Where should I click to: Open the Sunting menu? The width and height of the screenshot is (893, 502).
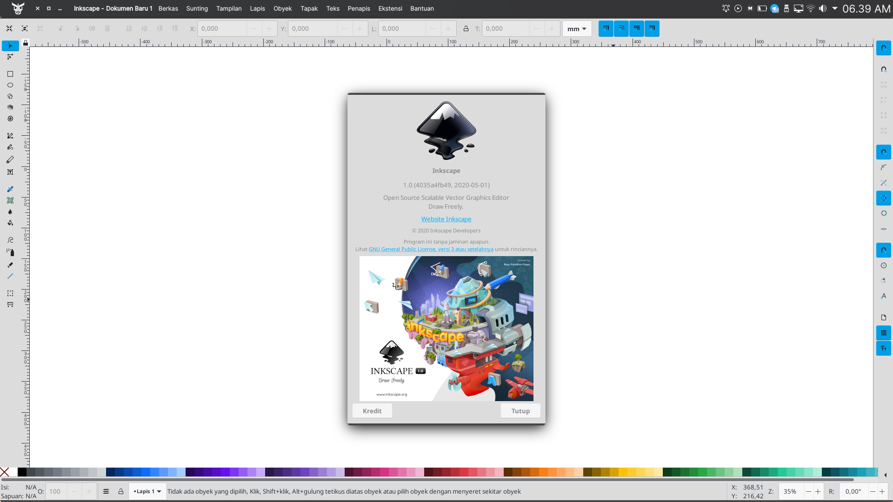click(x=197, y=8)
